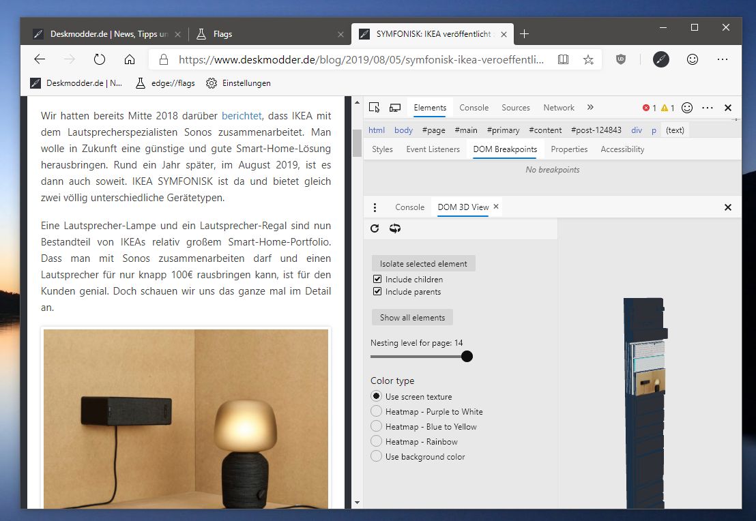Go back using the browser back arrow
Viewport: 756px width, 521px height.
(x=40, y=59)
